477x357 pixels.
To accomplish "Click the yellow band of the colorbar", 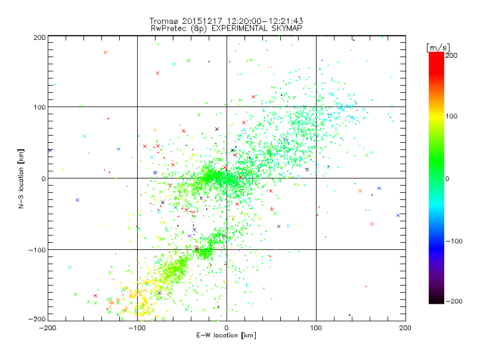I will [x=436, y=116].
